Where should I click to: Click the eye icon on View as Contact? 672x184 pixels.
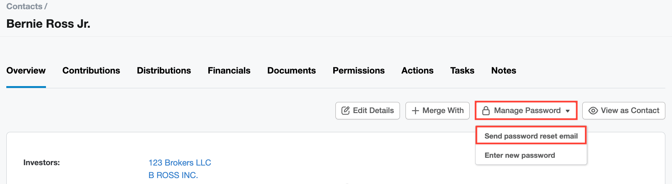click(x=593, y=110)
